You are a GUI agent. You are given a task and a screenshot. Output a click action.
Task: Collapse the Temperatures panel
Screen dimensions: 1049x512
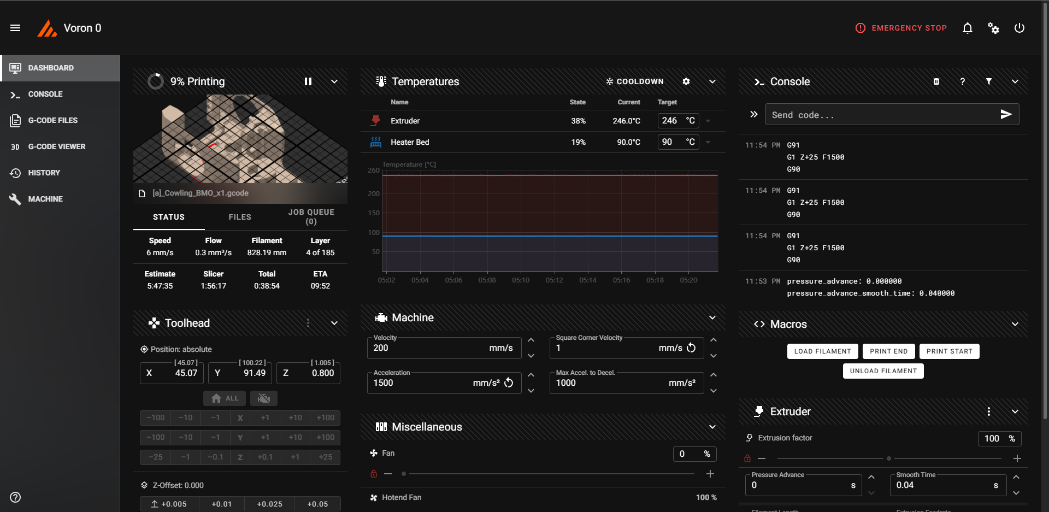pyautogui.click(x=712, y=81)
